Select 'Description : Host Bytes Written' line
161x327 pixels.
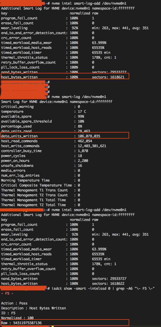tap(33, 308)
